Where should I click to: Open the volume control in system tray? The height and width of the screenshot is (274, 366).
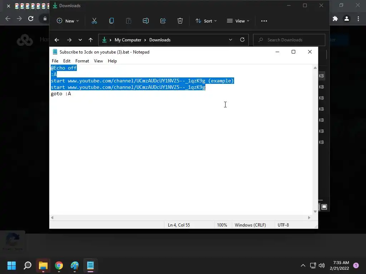(322, 265)
